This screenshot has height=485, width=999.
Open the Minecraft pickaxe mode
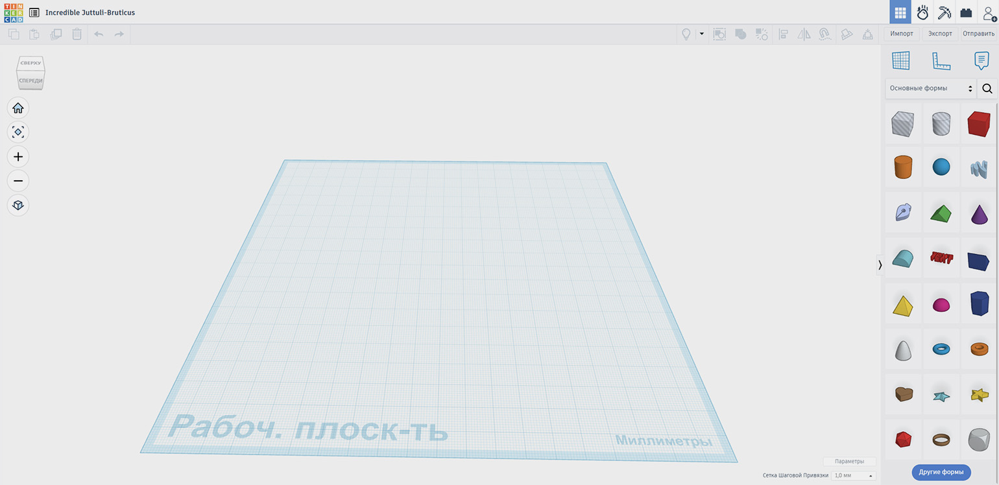944,12
